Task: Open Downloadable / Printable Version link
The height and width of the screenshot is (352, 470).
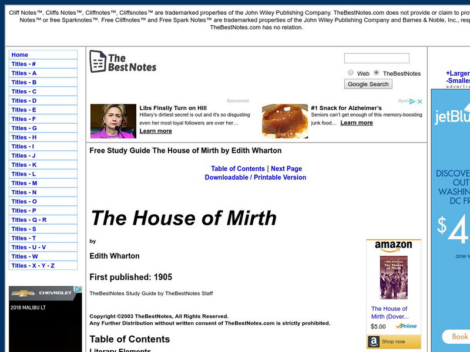Action: pyautogui.click(x=256, y=177)
